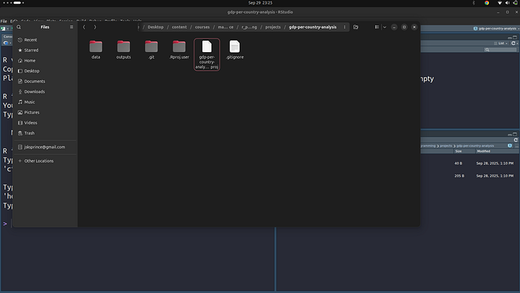This screenshot has height=293, width=520.
Task: Select the outputs folder
Action: click(123, 50)
